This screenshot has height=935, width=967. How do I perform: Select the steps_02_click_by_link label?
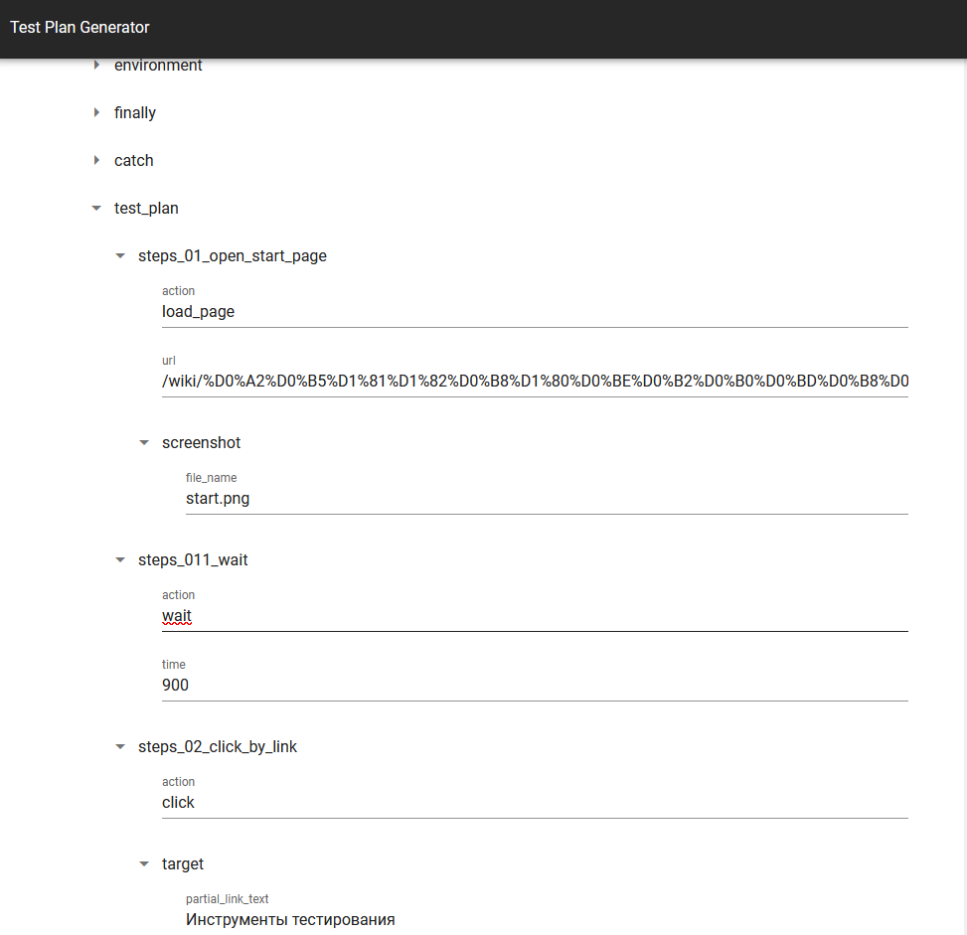(218, 747)
